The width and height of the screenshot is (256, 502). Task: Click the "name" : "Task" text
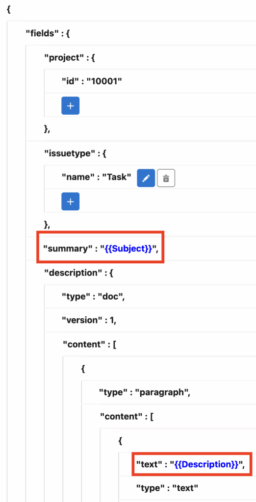[97, 177]
